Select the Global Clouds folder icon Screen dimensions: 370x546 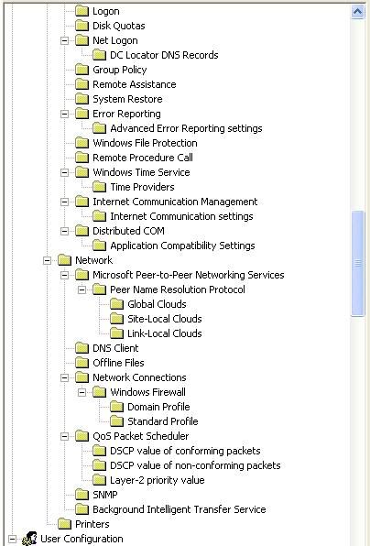tap(116, 304)
